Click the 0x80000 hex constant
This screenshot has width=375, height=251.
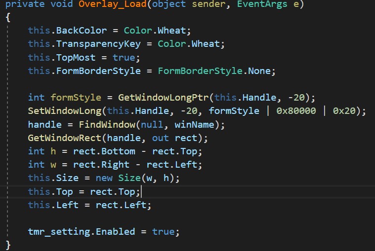point(296,111)
